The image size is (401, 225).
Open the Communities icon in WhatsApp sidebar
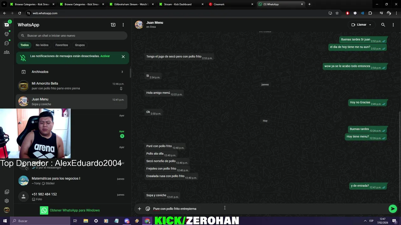7,52
